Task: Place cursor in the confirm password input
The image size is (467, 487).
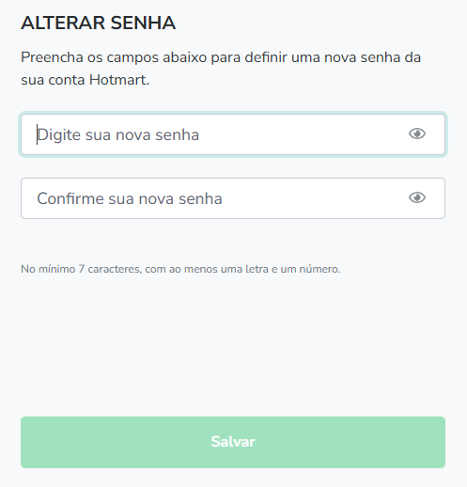Action: (233, 198)
